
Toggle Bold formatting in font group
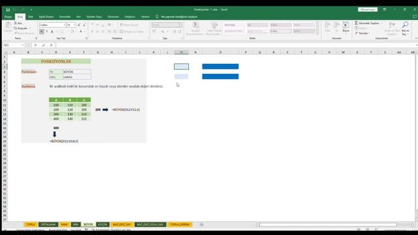point(42,32)
